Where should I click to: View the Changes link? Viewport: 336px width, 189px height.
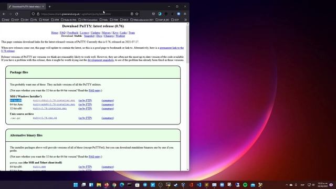[109, 36]
